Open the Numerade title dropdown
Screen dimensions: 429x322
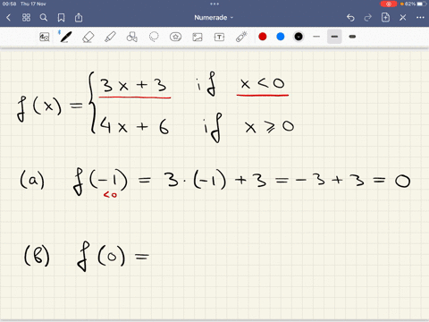pos(214,18)
